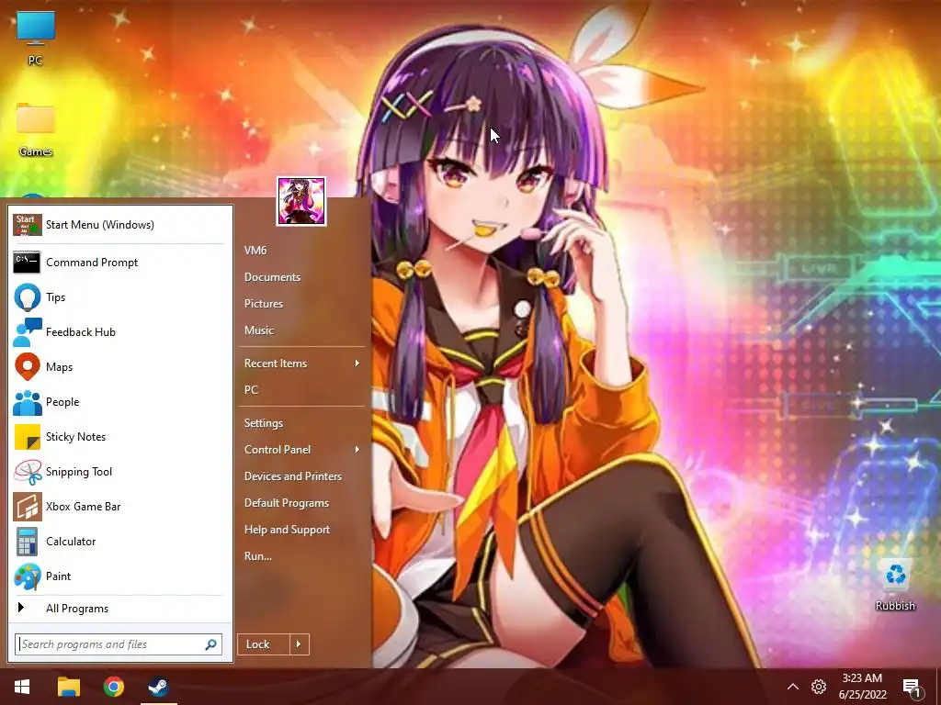Select the Games folder on desktop

coord(36,129)
